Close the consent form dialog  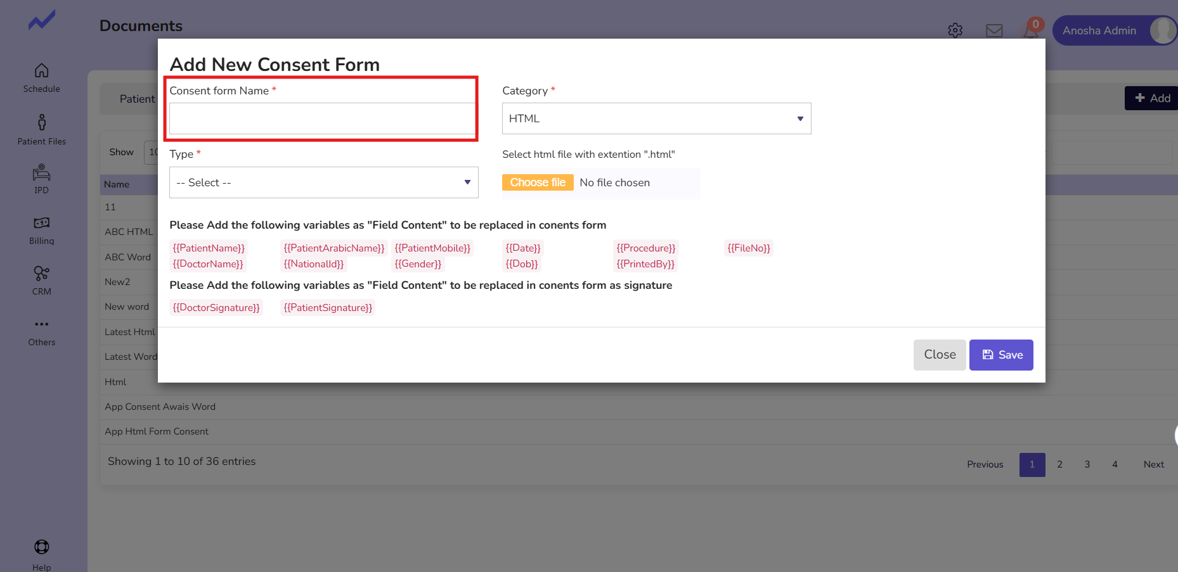(x=939, y=355)
